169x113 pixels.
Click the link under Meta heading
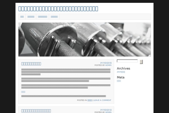[x=119, y=81]
